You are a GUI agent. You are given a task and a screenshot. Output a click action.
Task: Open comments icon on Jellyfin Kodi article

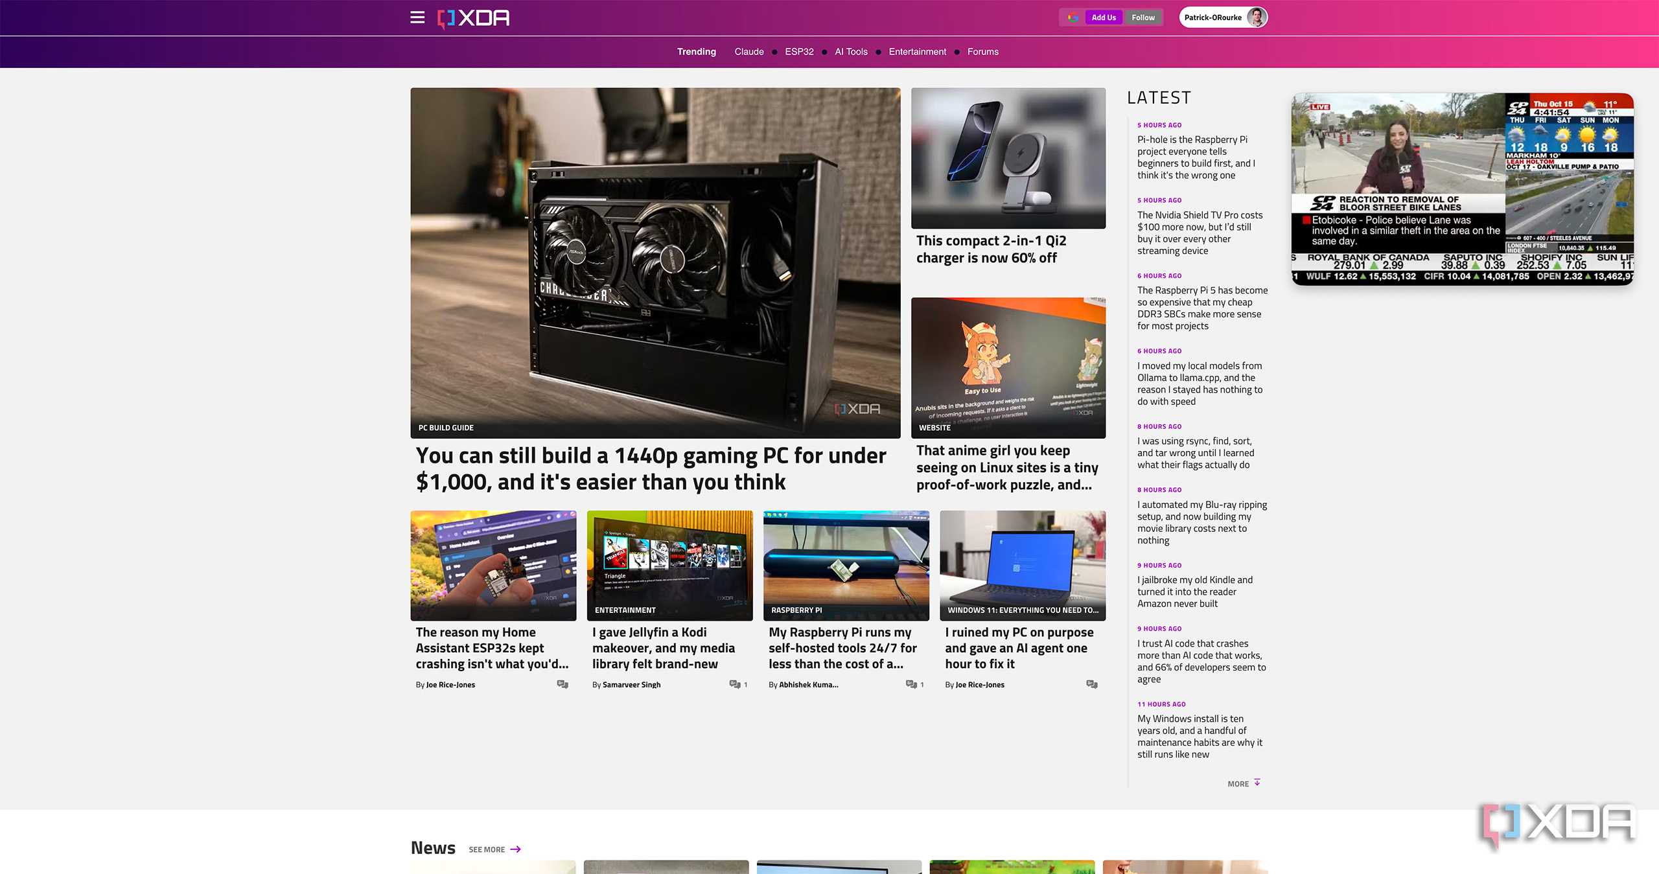pyautogui.click(x=735, y=685)
